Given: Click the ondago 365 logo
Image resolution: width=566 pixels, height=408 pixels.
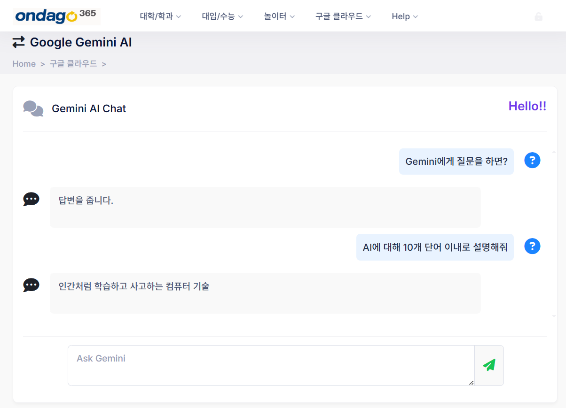Looking at the screenshot, I should click(x=56, y=16).
